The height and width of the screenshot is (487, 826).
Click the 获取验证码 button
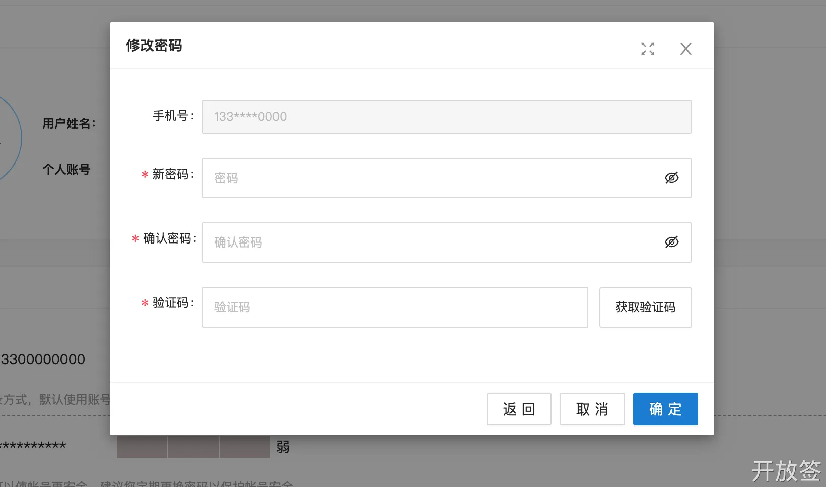[x=646, y=307]
